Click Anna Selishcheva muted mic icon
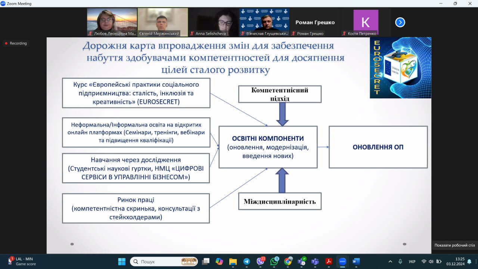 [192, 34]
